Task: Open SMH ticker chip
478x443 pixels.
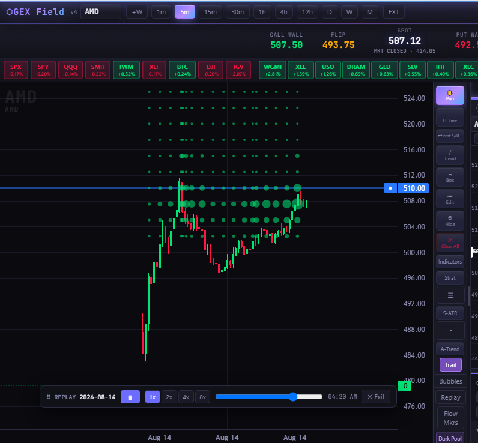Action: coord(98,70)
